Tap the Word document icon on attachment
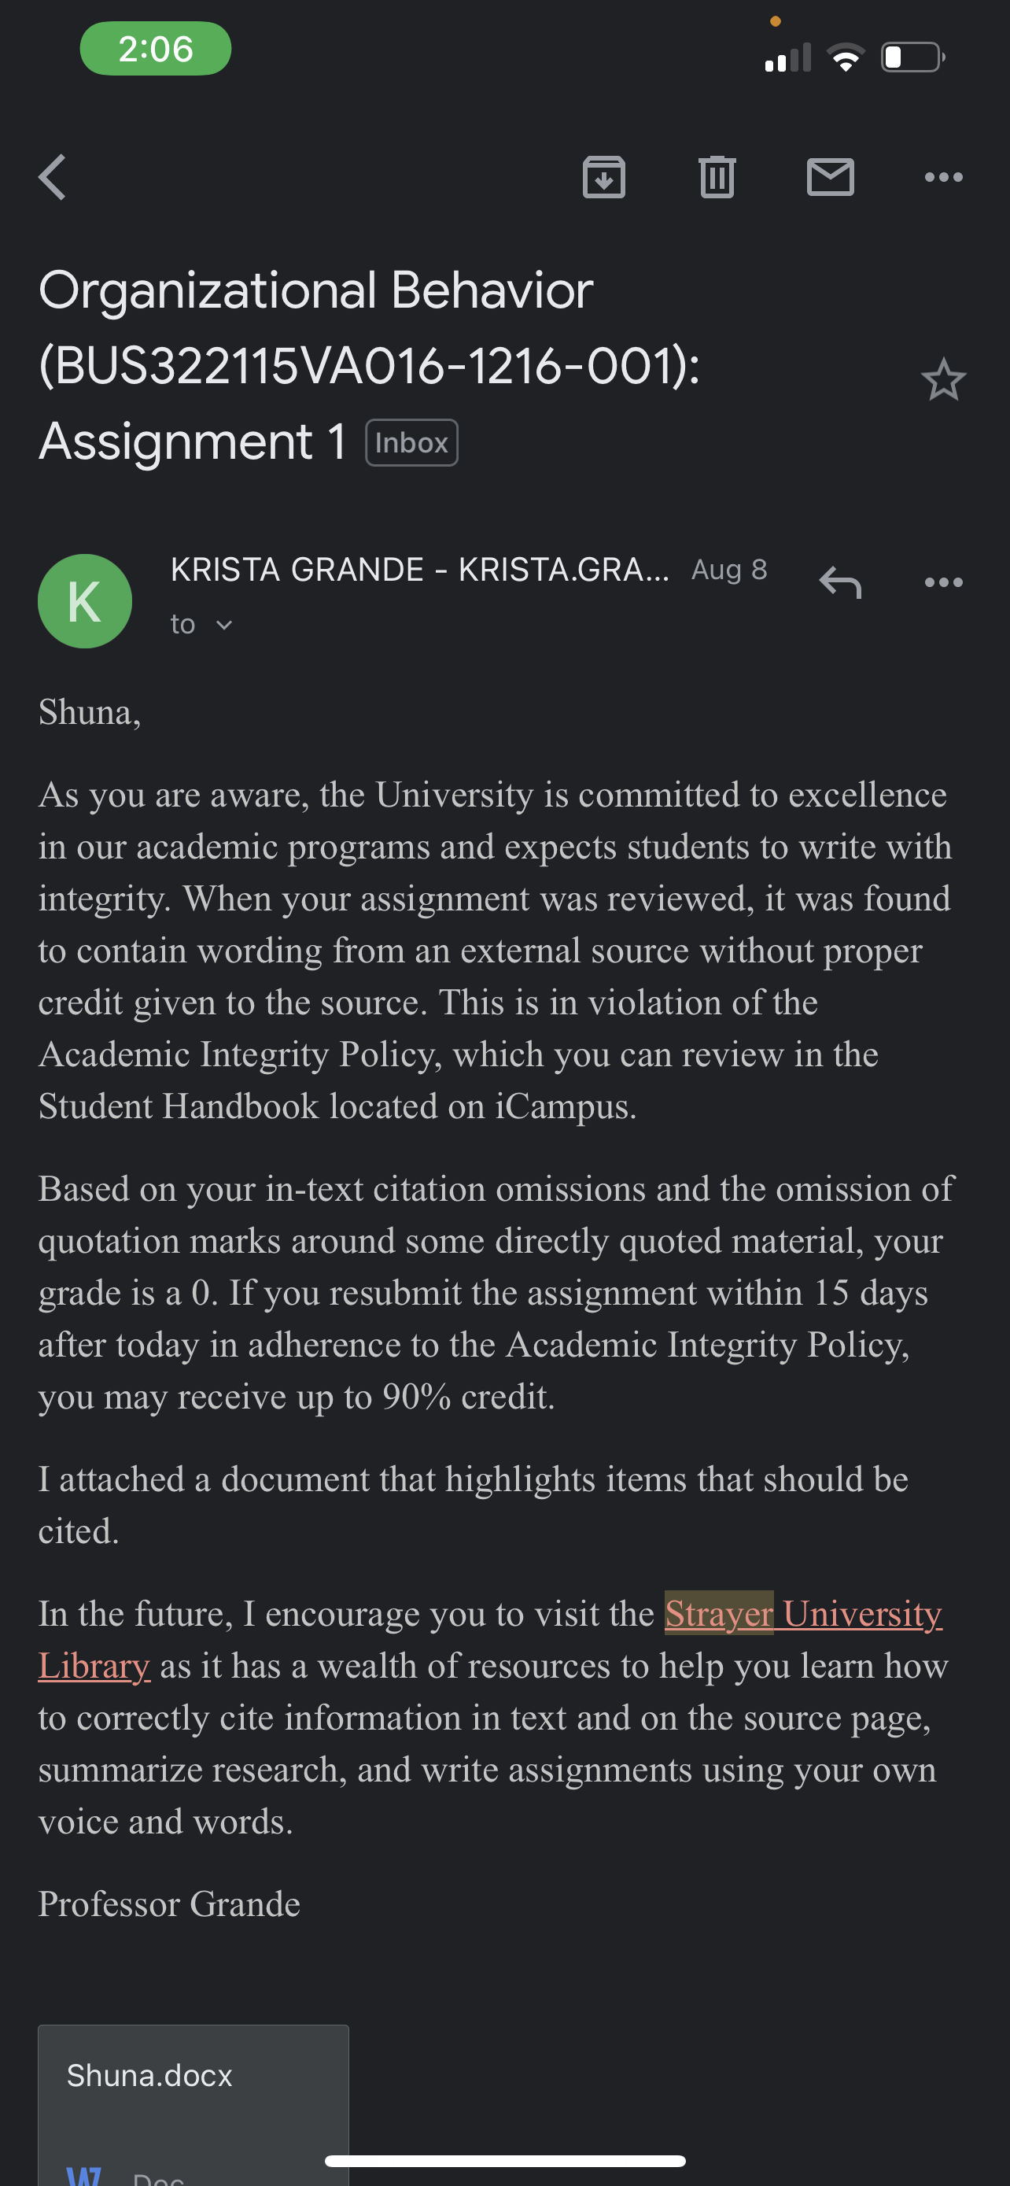The height and width of the screenshot is (2186, 1010). (84, 2176)
